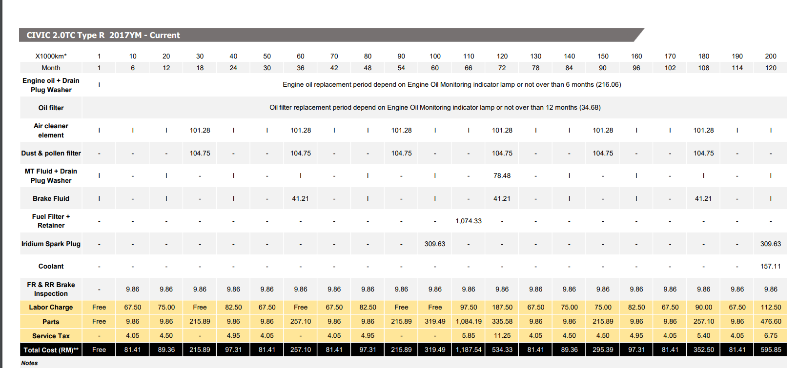Click 101.28 air cleaner cost under column 150
The height and width of the screenshot is (368, 798).
pyautogui.click(x=603, y=130)
